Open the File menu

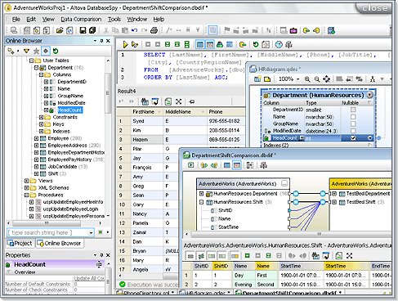[16, 19]
